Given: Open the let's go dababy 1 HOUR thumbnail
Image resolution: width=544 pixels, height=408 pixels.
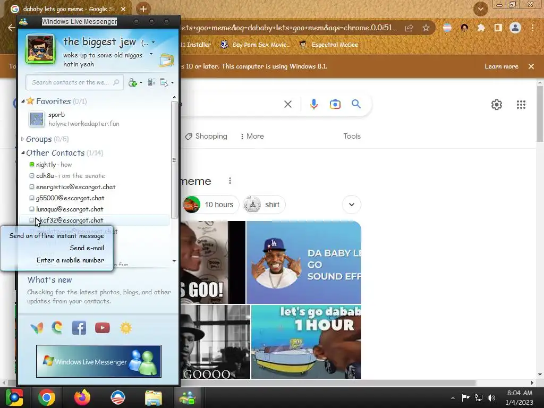Looking at the screenshot, I should coord(306,342).
